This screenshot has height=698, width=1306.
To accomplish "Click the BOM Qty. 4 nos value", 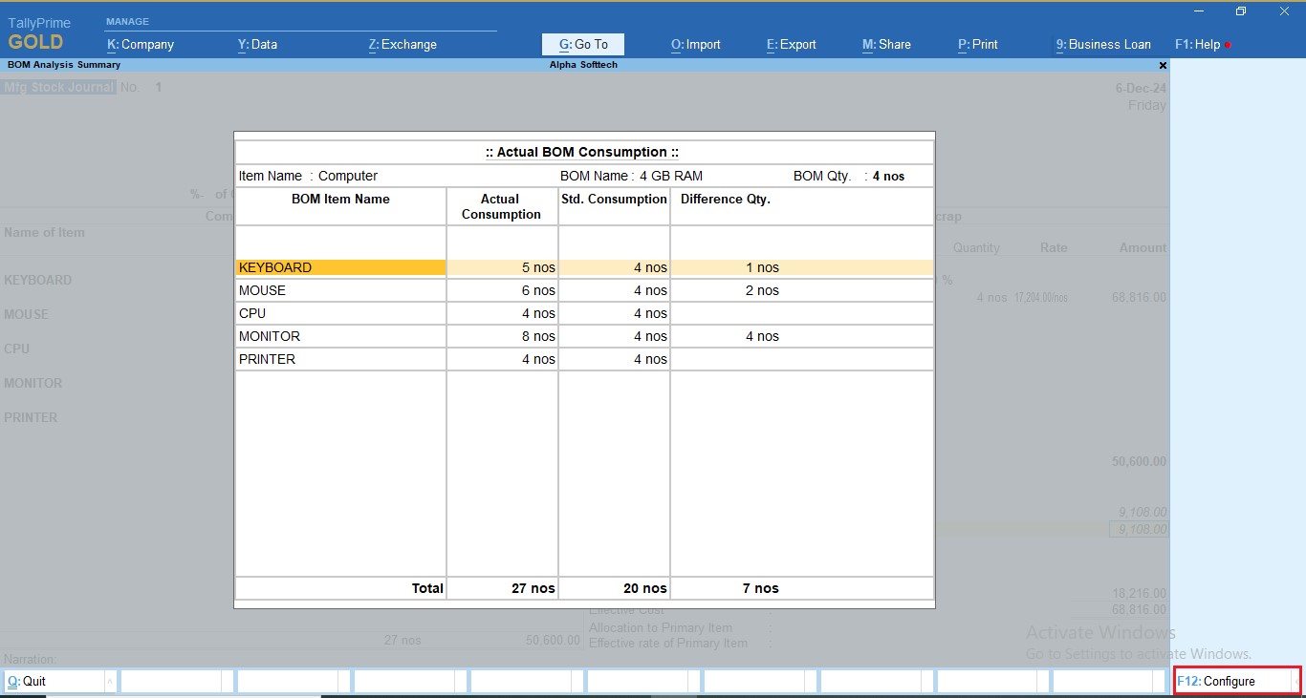I will 888,176.
